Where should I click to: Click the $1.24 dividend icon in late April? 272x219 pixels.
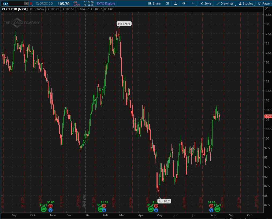[x=151, y=209]
